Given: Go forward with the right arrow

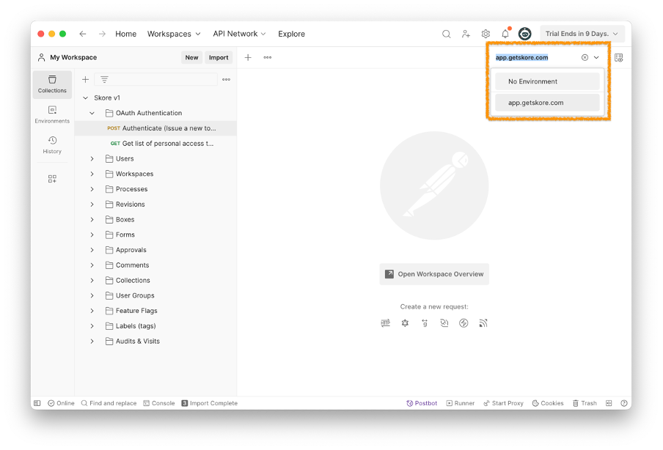Looking at the screenshot, I should [102, 34].
